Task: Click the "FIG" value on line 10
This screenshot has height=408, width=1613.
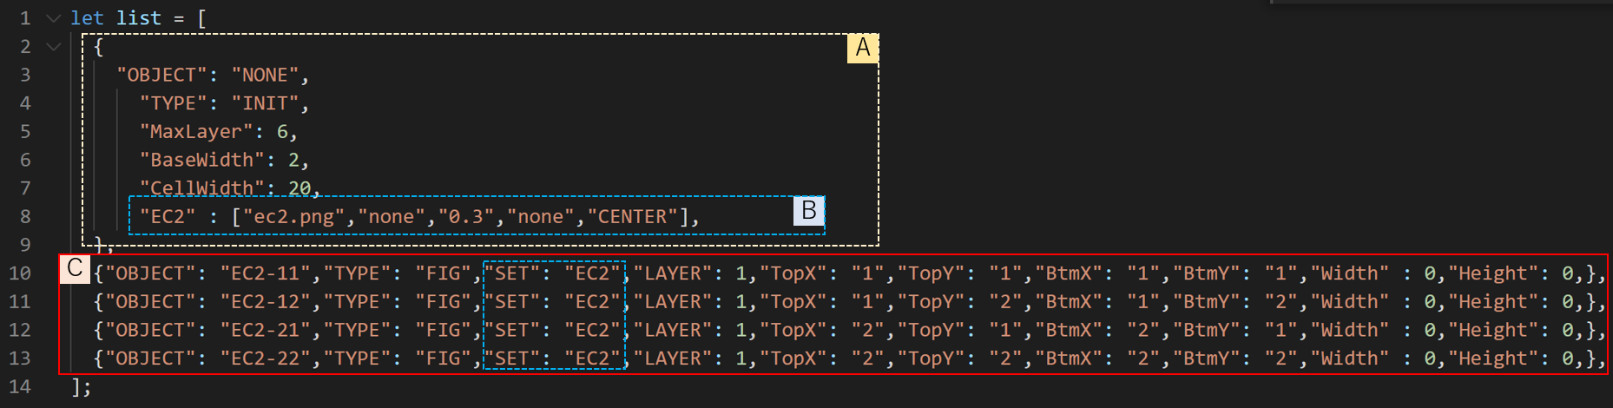Action: tap(443, 273)
